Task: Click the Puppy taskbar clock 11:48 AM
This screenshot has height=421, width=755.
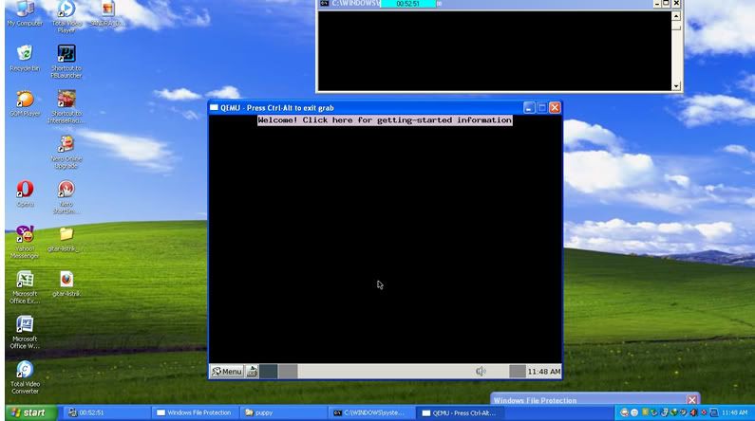Action: (543, 372)
